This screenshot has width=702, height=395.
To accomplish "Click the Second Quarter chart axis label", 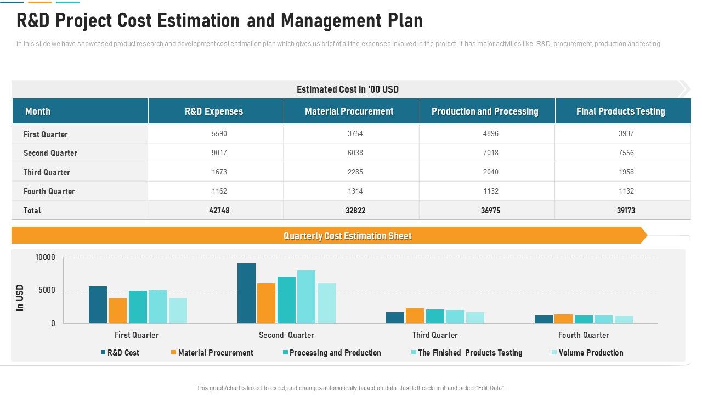I will pyautogui.click(x=286, y=335).
